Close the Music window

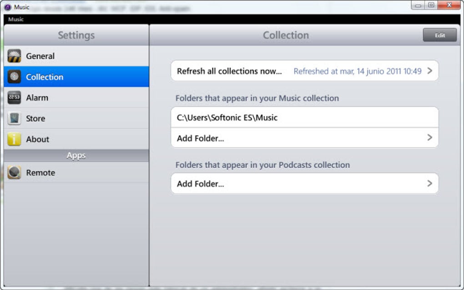click(x=449, y=5)
